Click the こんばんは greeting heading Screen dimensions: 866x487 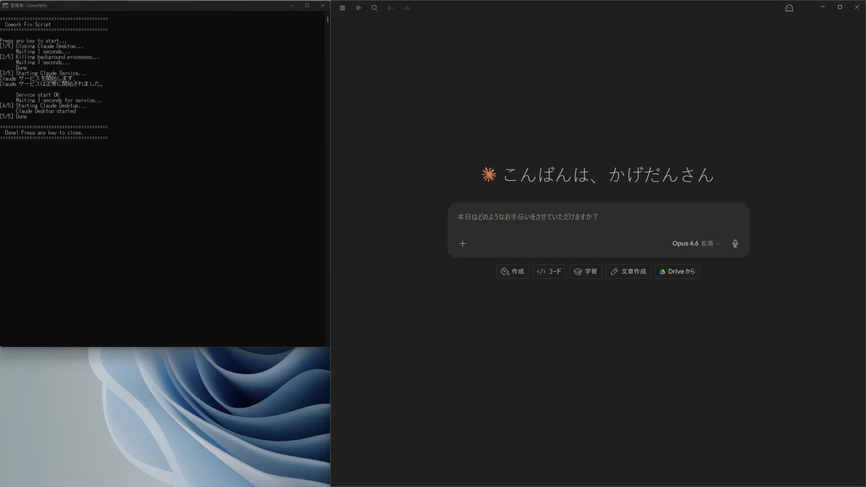coord(608,175)
